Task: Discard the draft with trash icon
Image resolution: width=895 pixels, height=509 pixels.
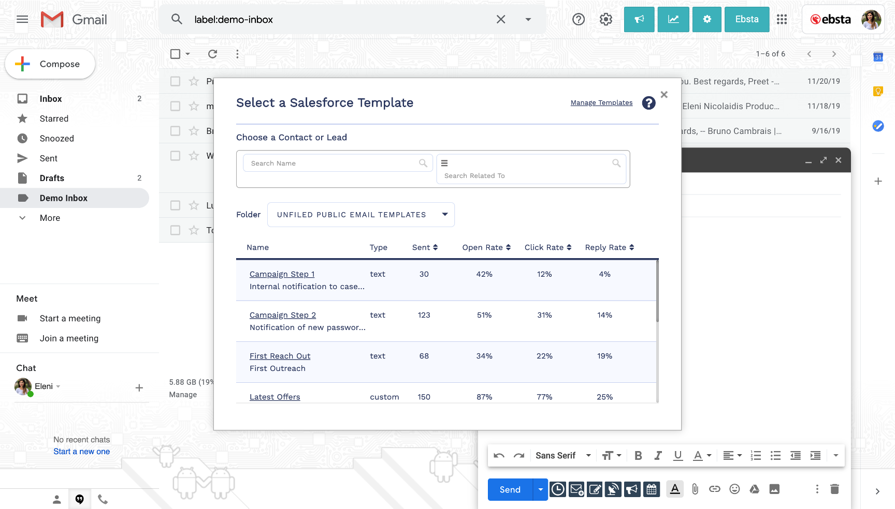Action: tap(834, 489)
